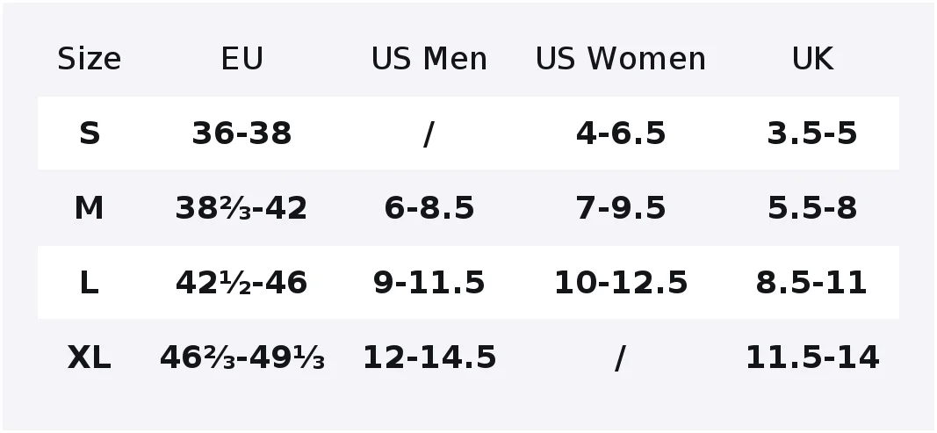Click the UK column header
This screenshot has height=433, width=937.
pyautogui.click(x=812, y=59)
